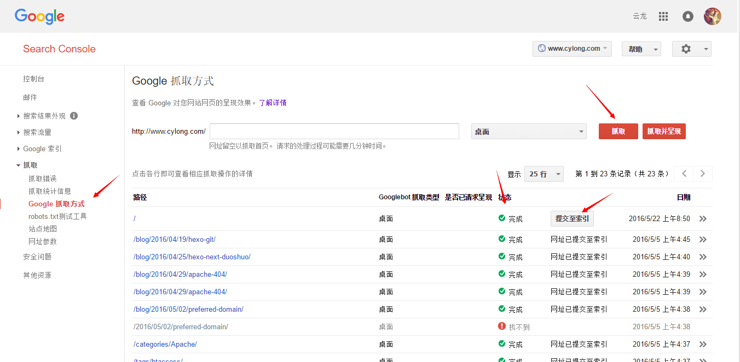Open details arrow for hexo-next-duoshuo row
The width and height of the screenshot is (740, 362).
[703, 257]
